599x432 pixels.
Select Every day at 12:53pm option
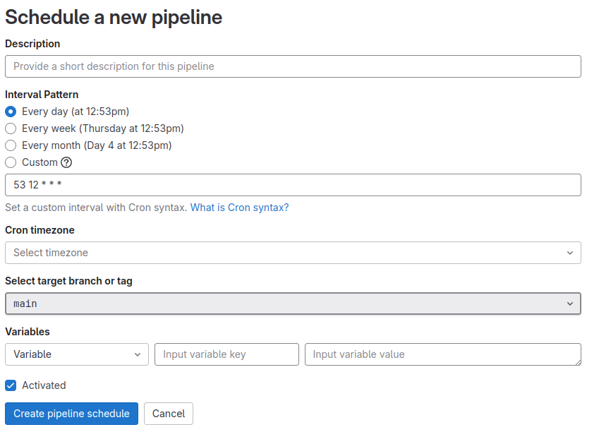coord(11,112)
